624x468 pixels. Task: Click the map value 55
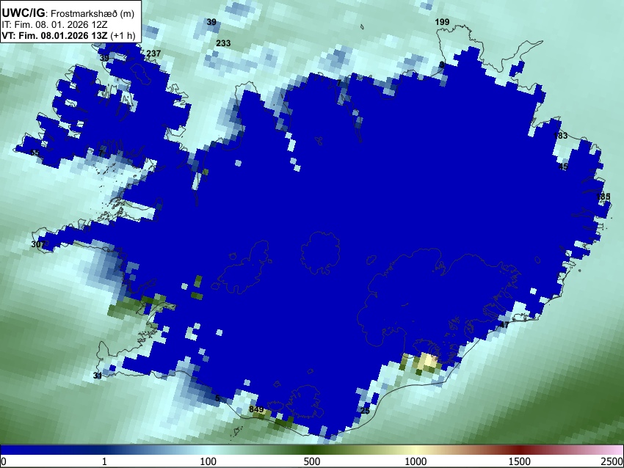coord(35,153)
